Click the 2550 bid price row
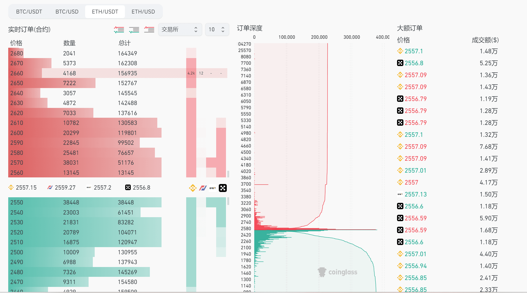527x293 pixels. pyautogui.click(x=17, y=202)
